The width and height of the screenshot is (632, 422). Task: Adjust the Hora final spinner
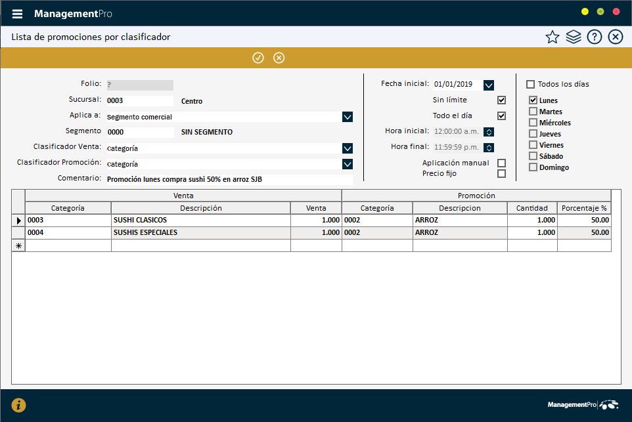489,148
